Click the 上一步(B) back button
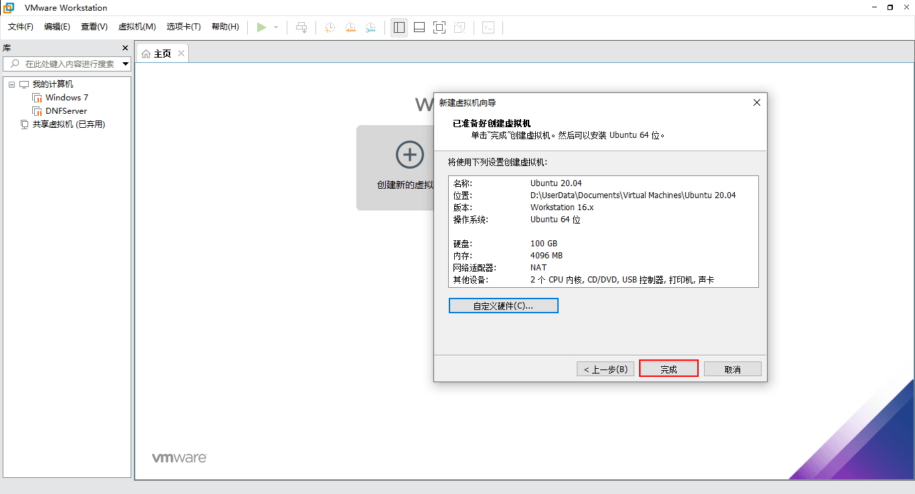 point(605,369)
